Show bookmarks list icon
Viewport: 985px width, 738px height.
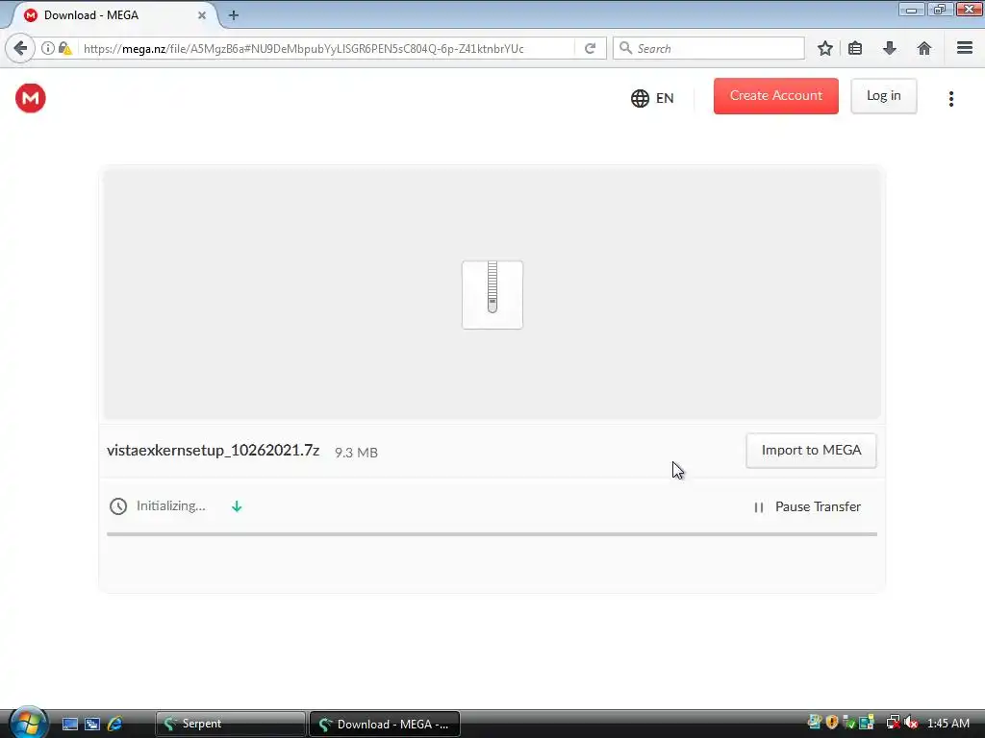[x=855, y=48]
